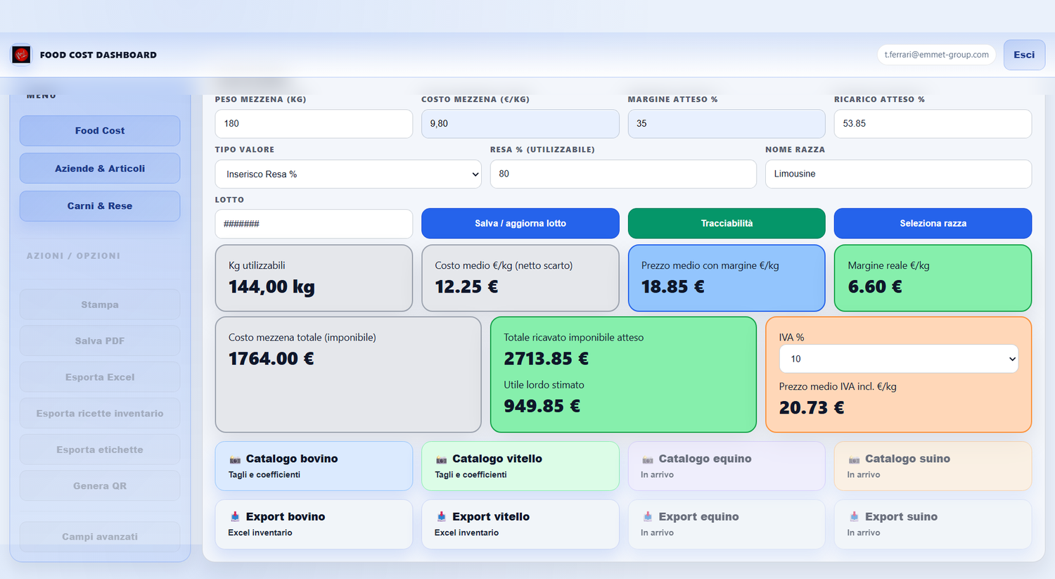This screenshot has width=1055, height=579.
Task: Click the Export suino download icon
Action: tap(854, 516)
